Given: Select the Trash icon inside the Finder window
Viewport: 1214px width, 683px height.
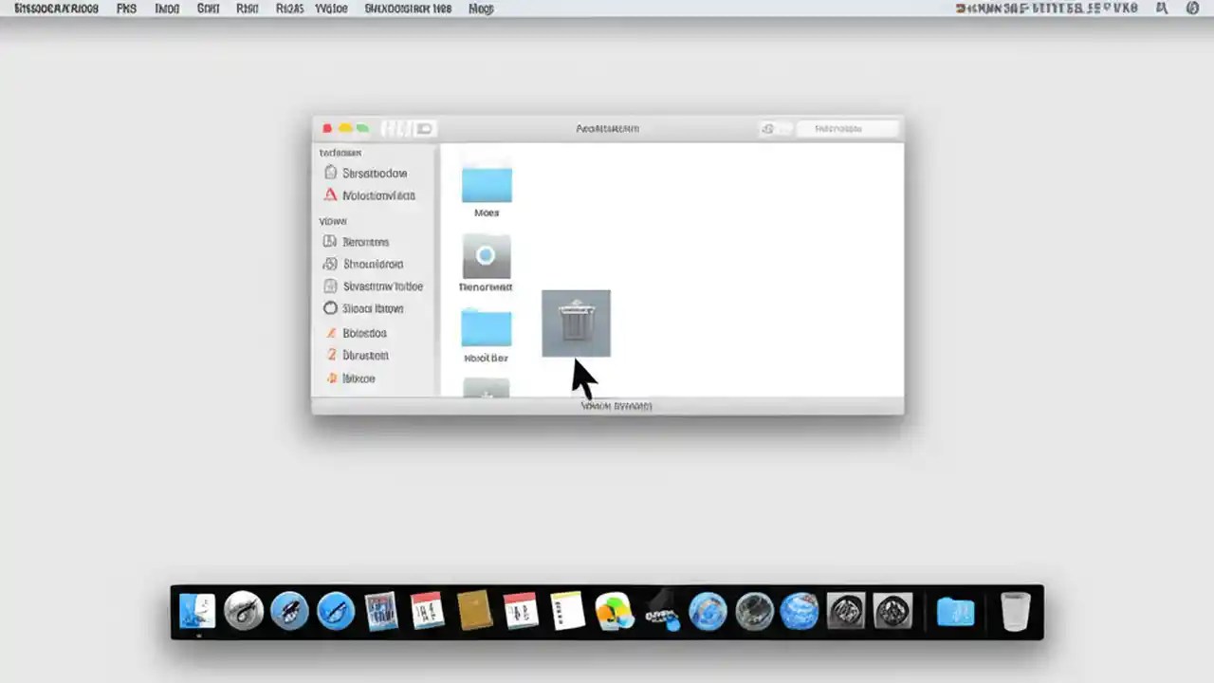Looking at the screenshot, I should (576, 323).
